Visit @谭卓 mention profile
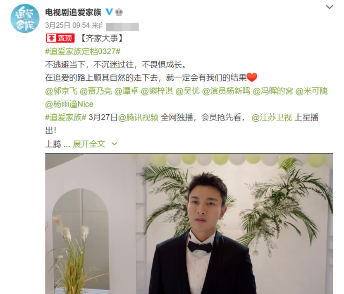Viewport: 344px width, 294px height. (x=126, y=91)
